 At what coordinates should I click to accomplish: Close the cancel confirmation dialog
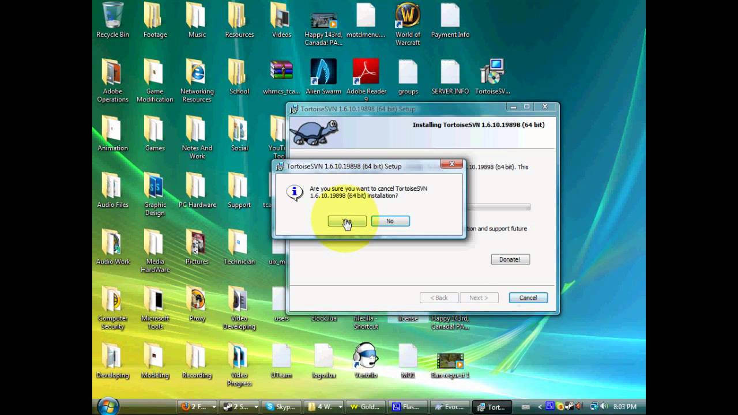pyautogui.click(x=451, y=164)
